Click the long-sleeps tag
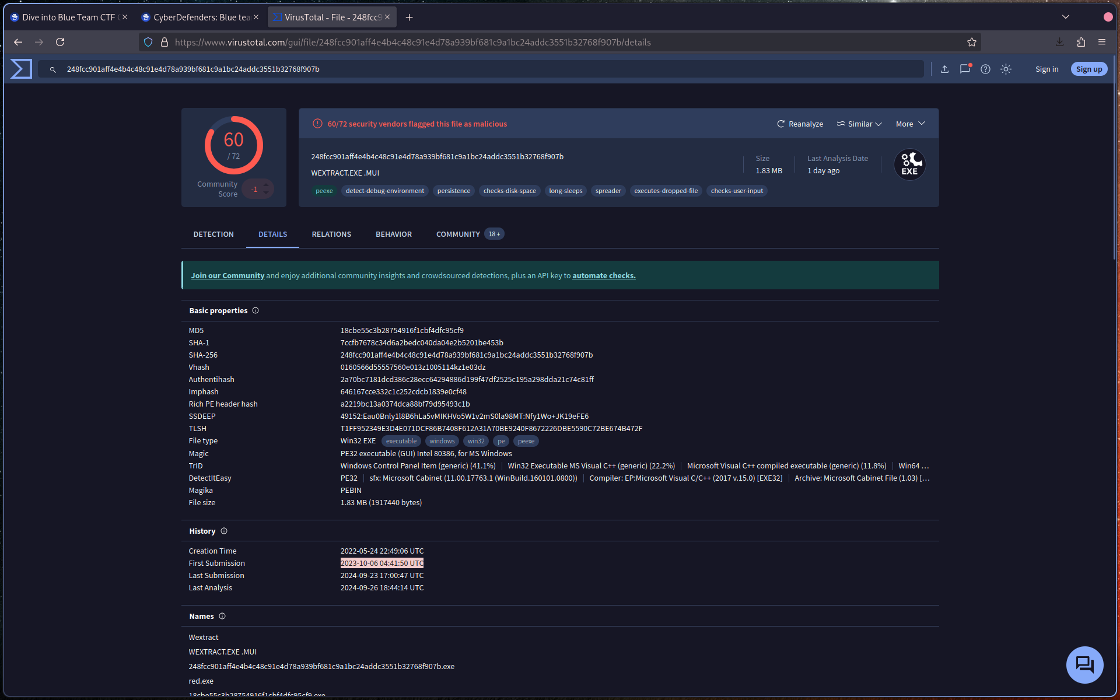 566,191
